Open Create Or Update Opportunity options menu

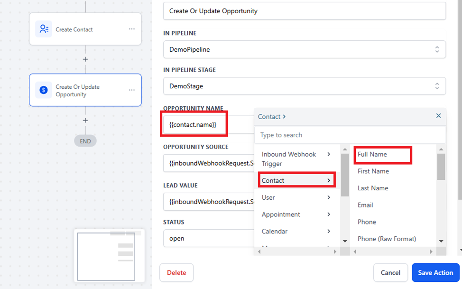point(132,90)
